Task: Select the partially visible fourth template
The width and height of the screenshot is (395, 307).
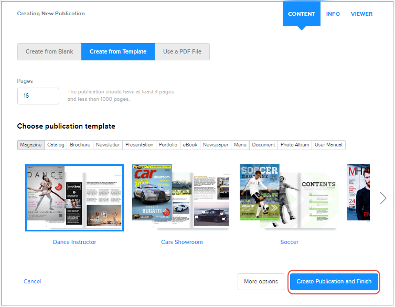Action: [359, 193]
